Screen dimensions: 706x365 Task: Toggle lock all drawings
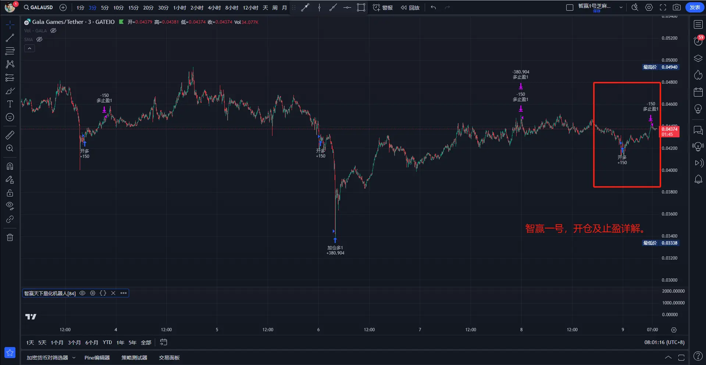pyautogui.click(x=10, y=193)
